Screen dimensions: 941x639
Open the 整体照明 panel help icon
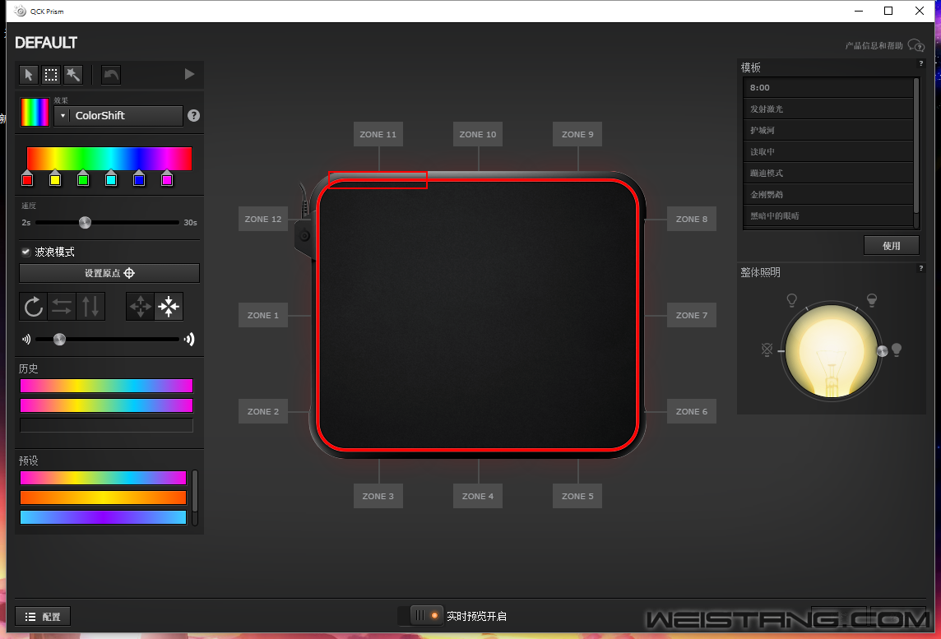pos(921,268)
